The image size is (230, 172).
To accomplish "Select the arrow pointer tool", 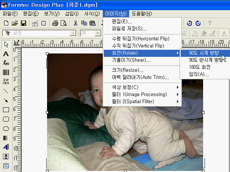I will point(6,44).
